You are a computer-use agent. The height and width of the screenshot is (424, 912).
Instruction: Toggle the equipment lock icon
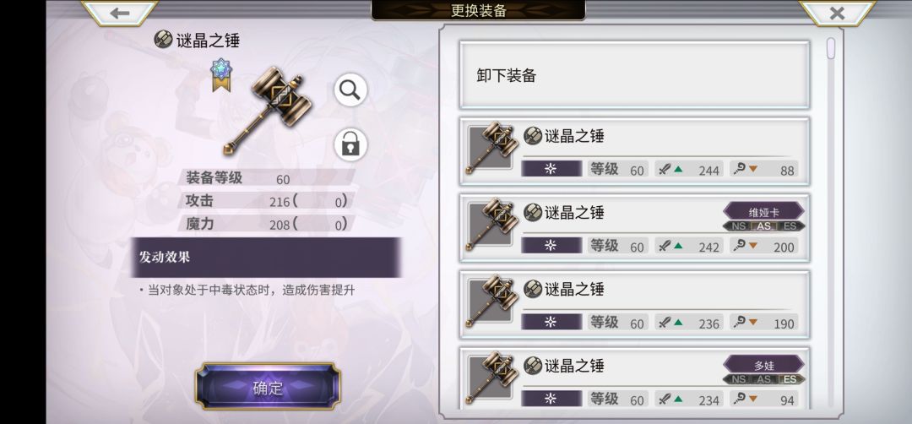(350, 144)
